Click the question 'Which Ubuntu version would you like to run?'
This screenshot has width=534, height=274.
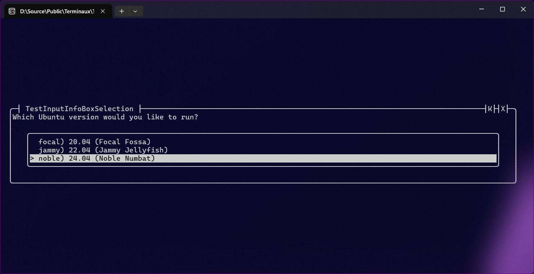click(x=106, y=117)
